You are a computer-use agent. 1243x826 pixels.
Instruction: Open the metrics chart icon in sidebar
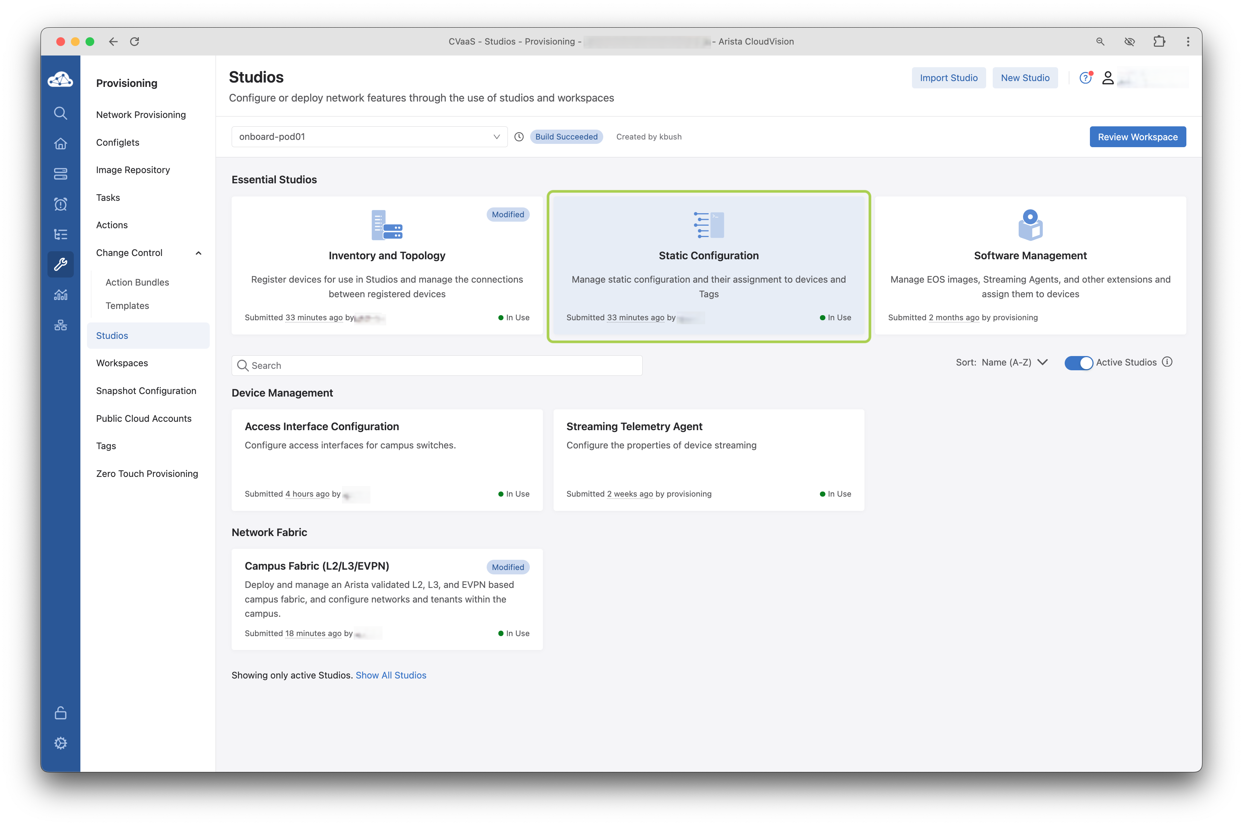click(61, 294)
